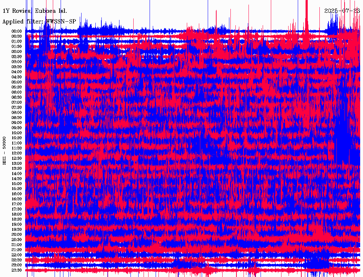The width and height of the screenshot is (363, 277).
Task: Click the 20:00 time label
Action: point(17,234)
